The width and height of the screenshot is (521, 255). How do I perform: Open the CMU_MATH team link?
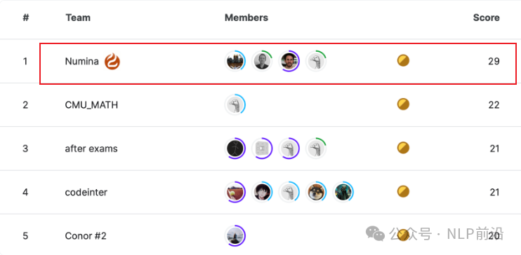tap(91, 105)
